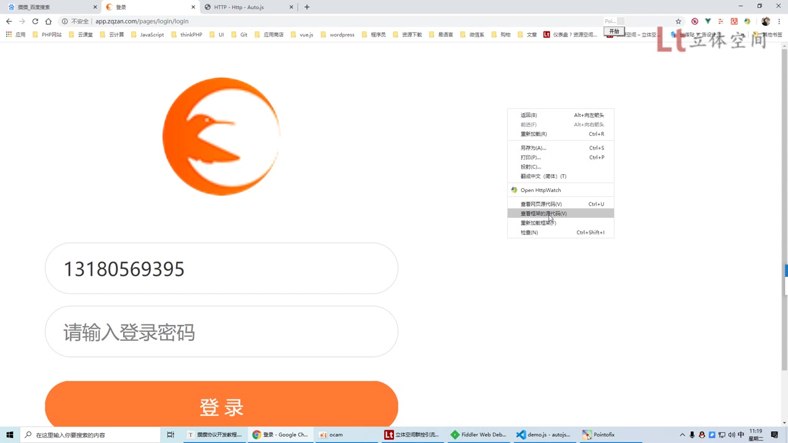788x443 pixels.
Task: Click the orange hummingbird logo
Action: pyautogui.click(x=222, y=137)
